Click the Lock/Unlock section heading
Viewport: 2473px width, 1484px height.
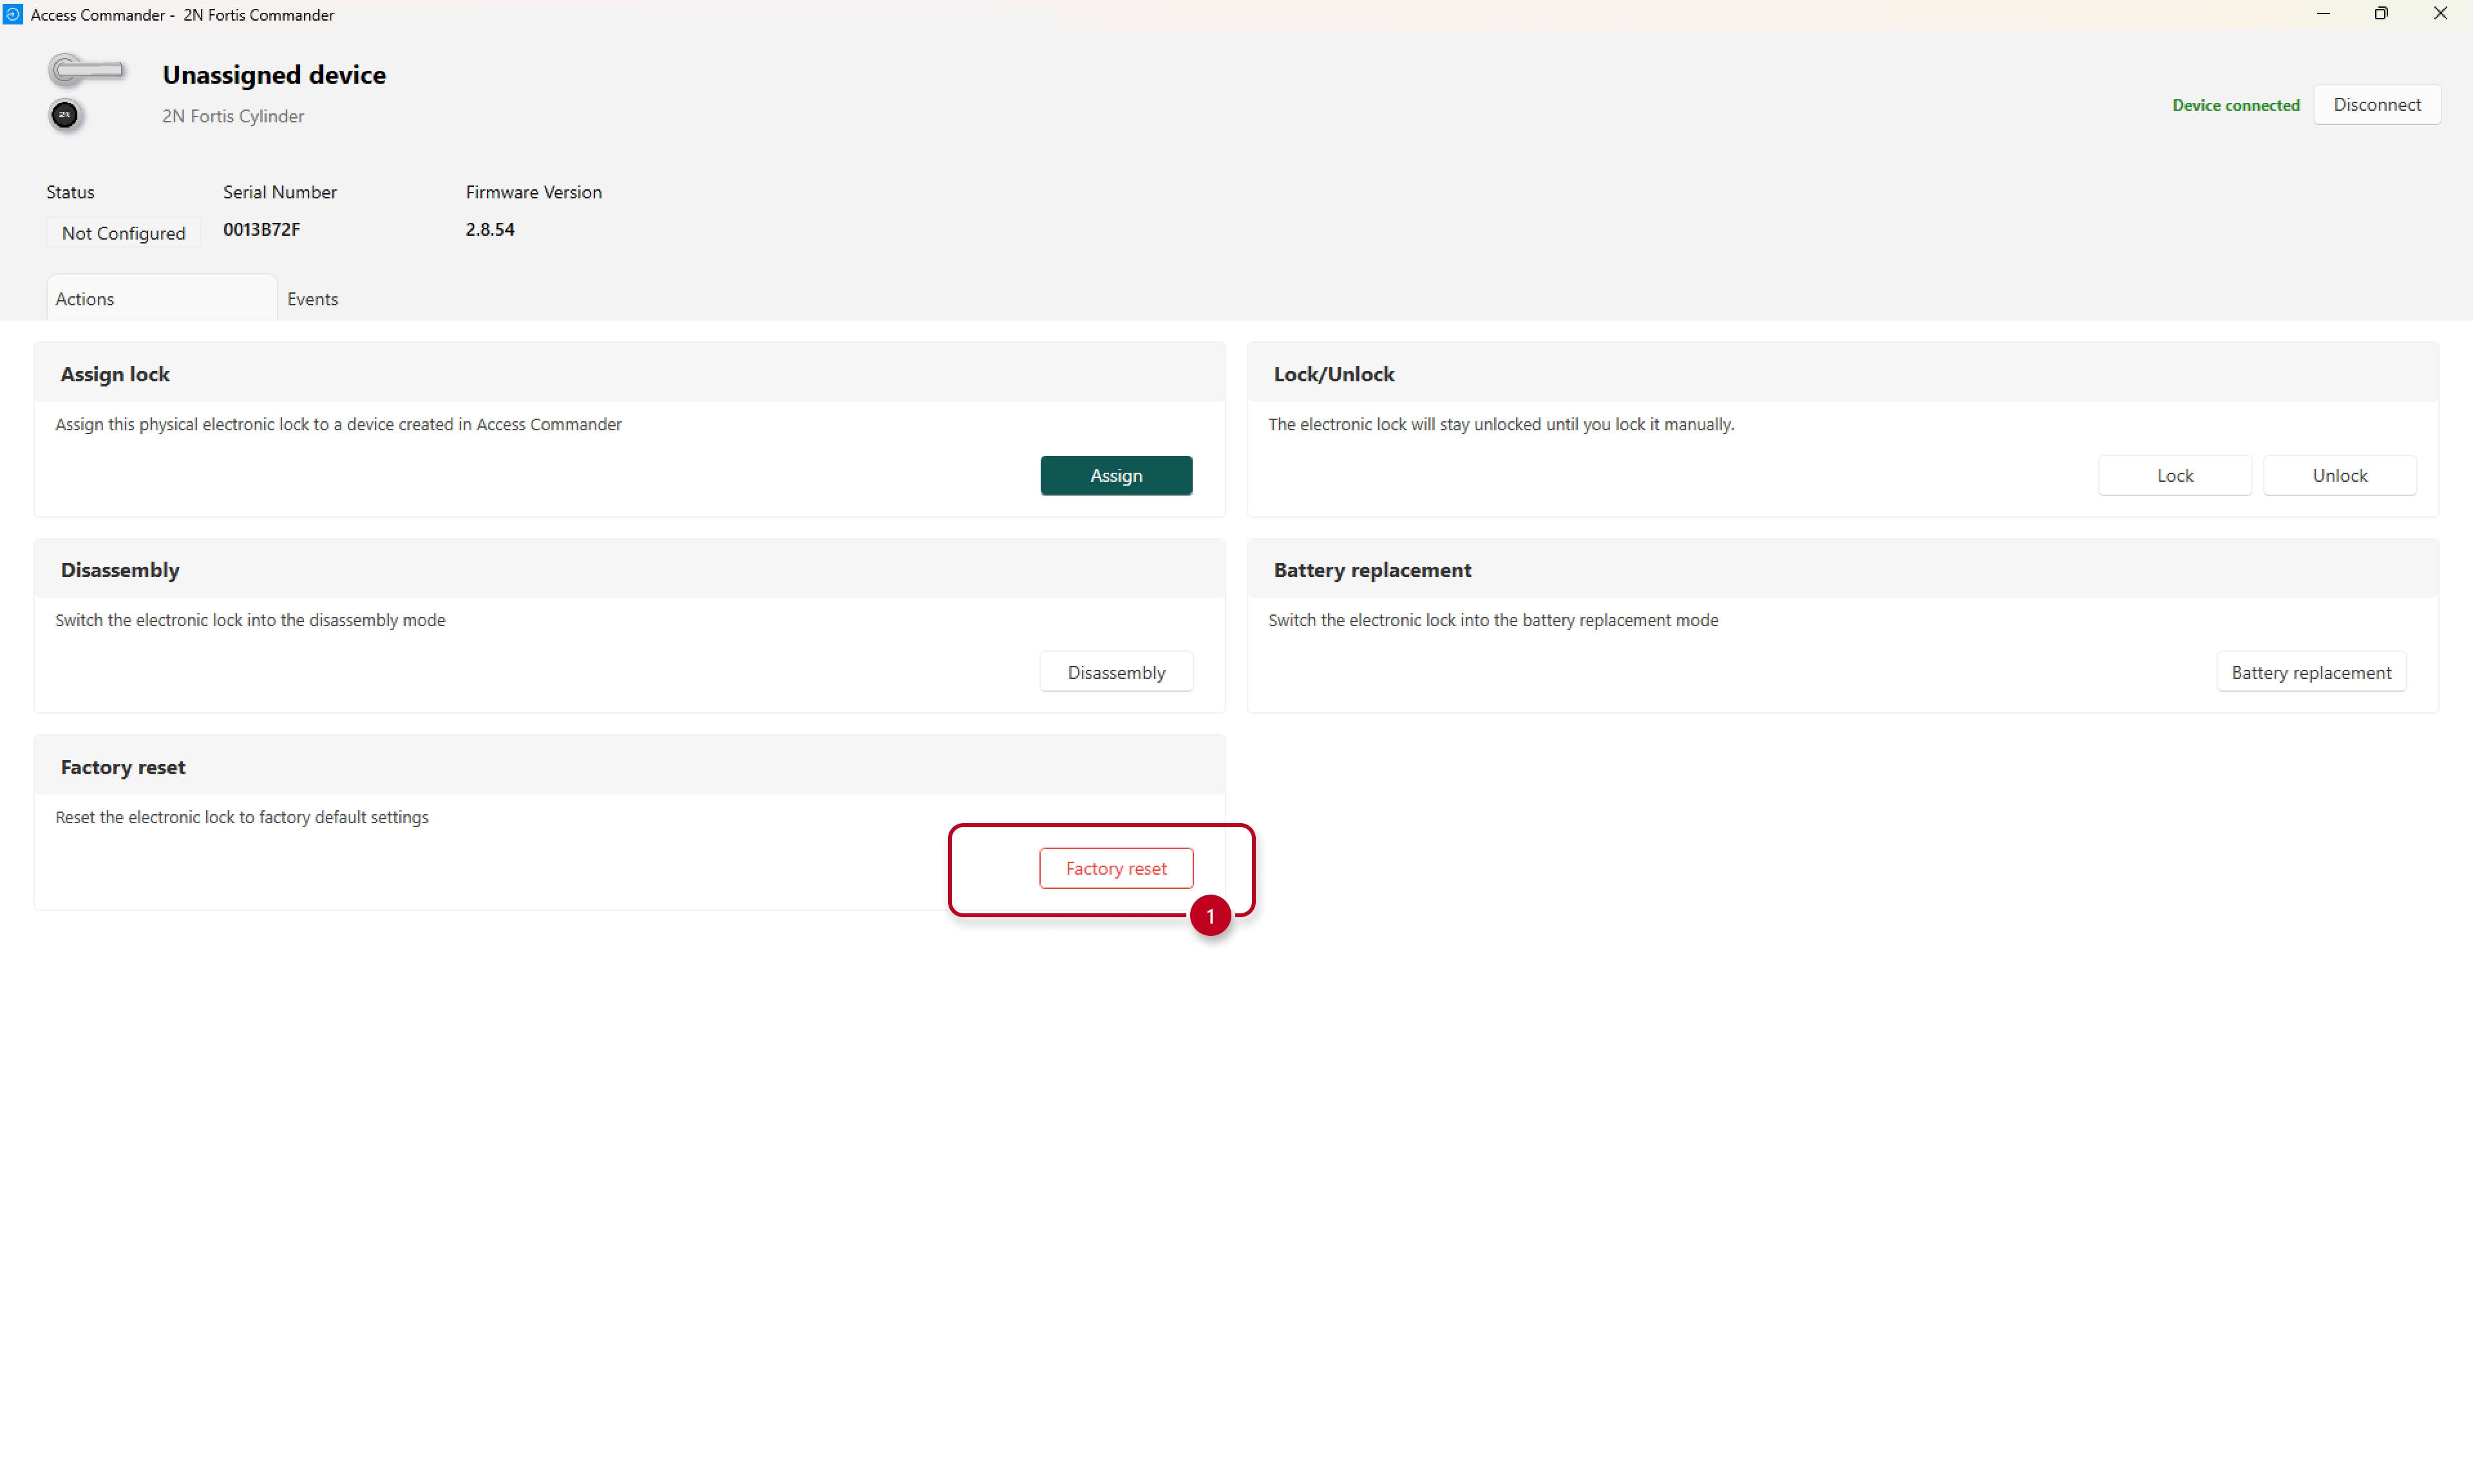(1334, 374)
